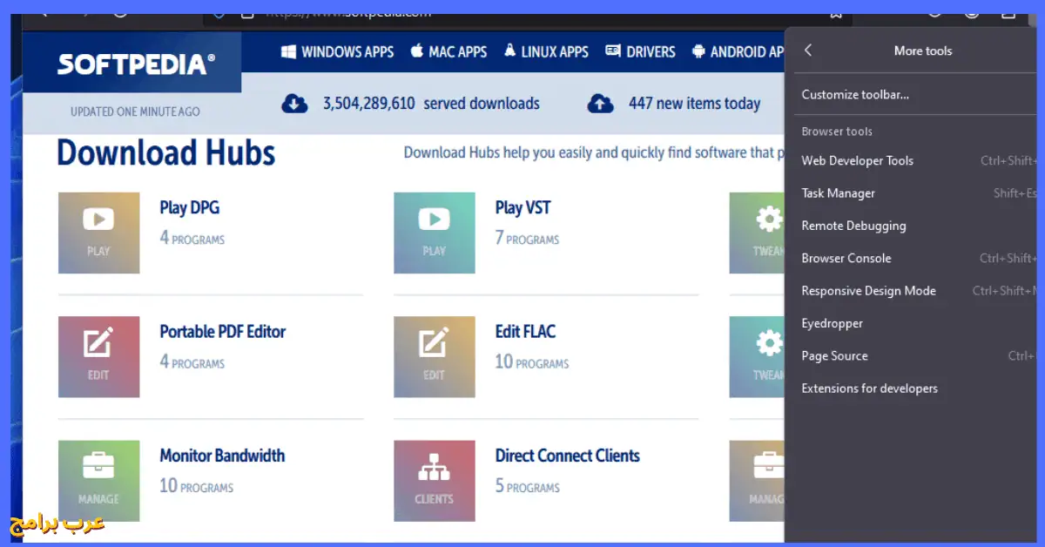Click the new items upload cloud icon
The width and height of the screenshot is (1045, 547).
coord(600,104)
